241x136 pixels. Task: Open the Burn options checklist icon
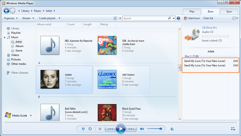(234, 18)
